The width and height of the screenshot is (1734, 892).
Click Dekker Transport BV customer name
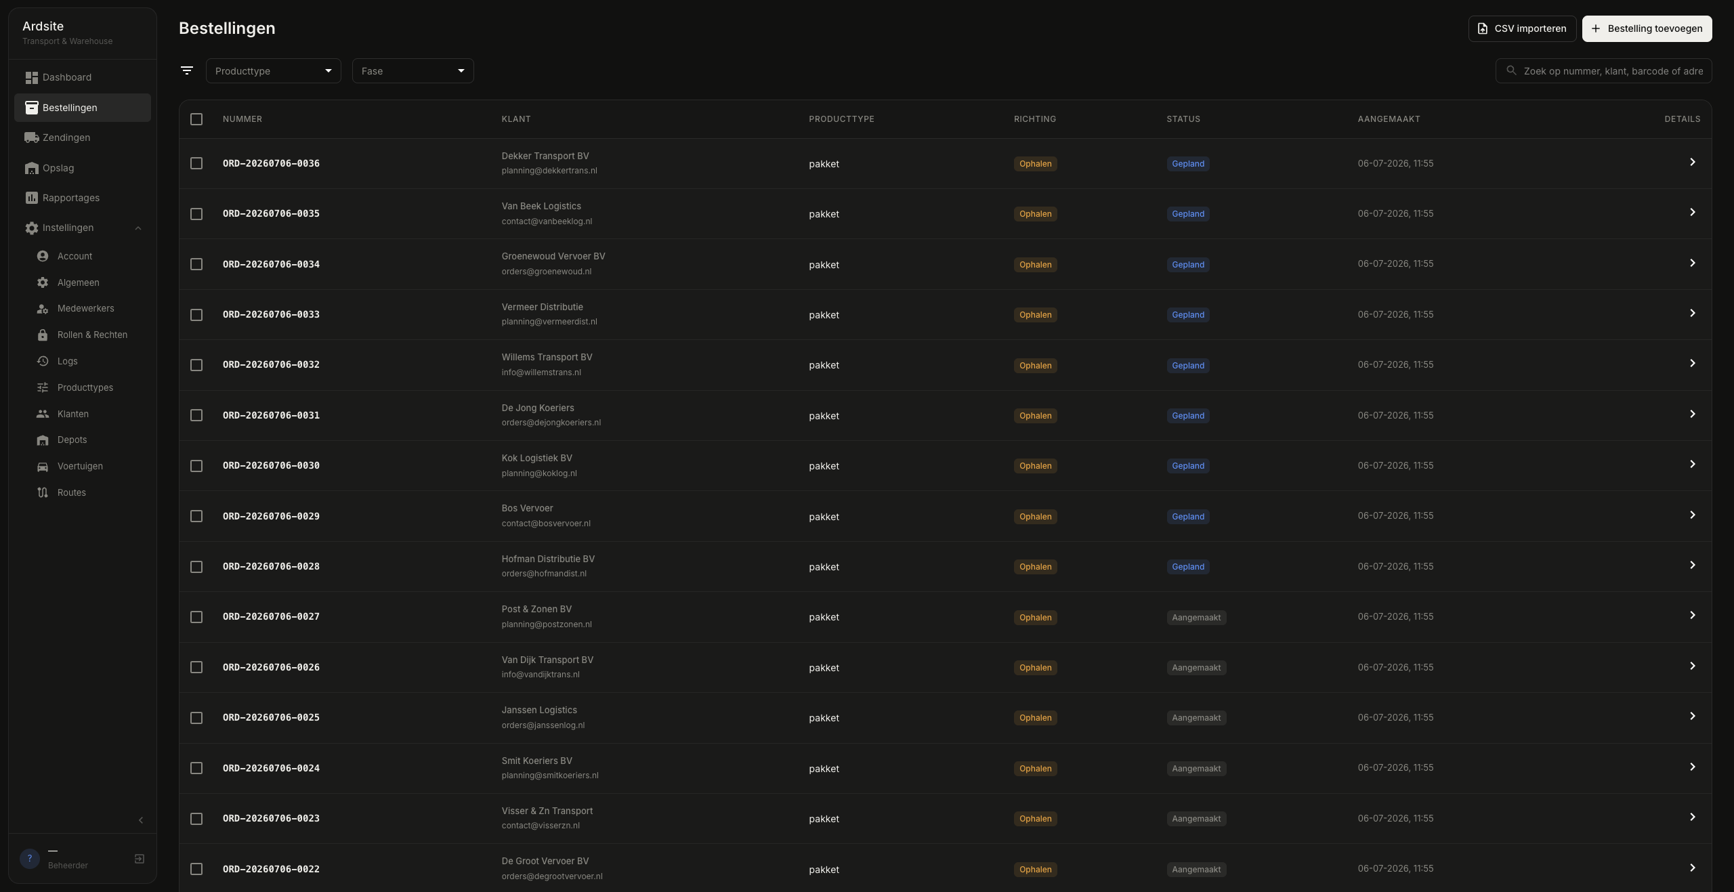coord(545,156)
